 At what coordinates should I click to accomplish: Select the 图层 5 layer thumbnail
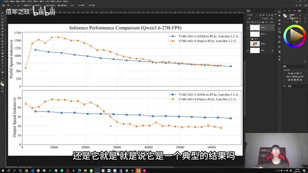255,44
